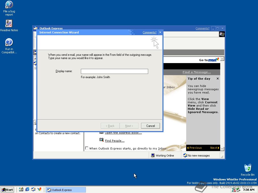This screenshot has height=193, width=258.
Task: Enable go directly to my Inbox checkbox
Action: click(87, 148)
